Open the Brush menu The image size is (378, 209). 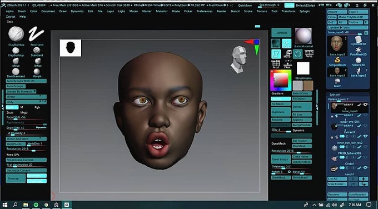coord(22,11)
